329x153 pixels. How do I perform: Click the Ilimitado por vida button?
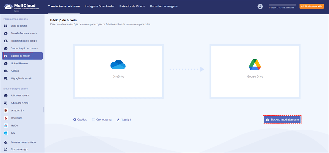311,6
